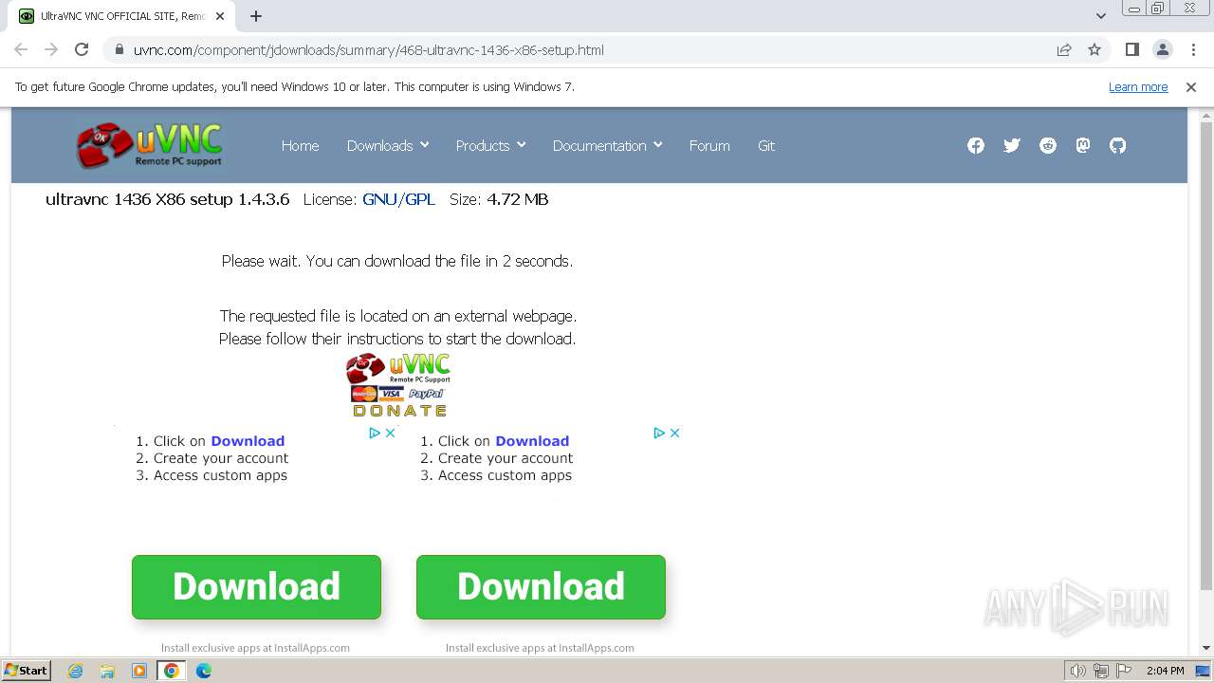1214x683 pixels.
Task: Click Learn more about Chrome updates
Action: coord(1138,86)
